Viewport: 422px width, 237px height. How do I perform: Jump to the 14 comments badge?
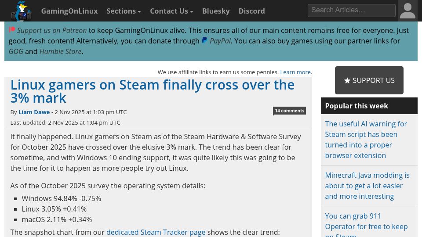coord(289,111)
